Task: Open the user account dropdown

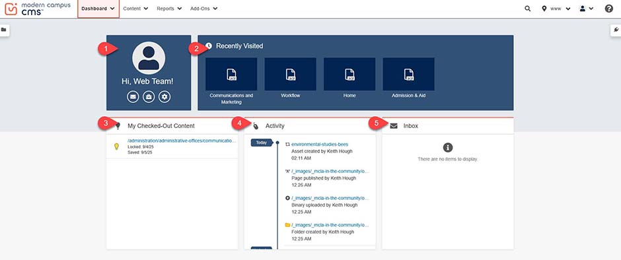Action: [x=587, y=9]
